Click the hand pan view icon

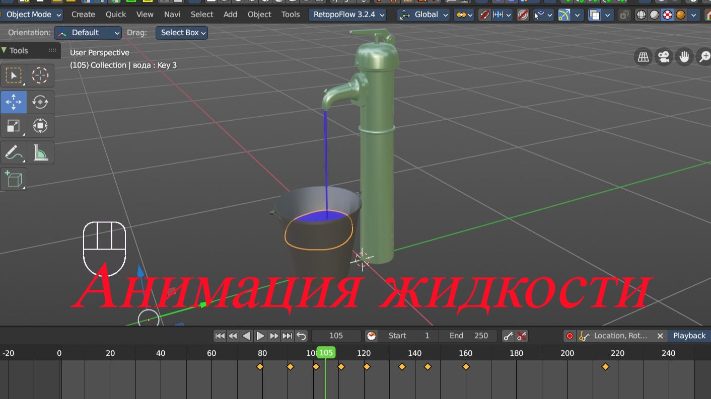(684, 57)
